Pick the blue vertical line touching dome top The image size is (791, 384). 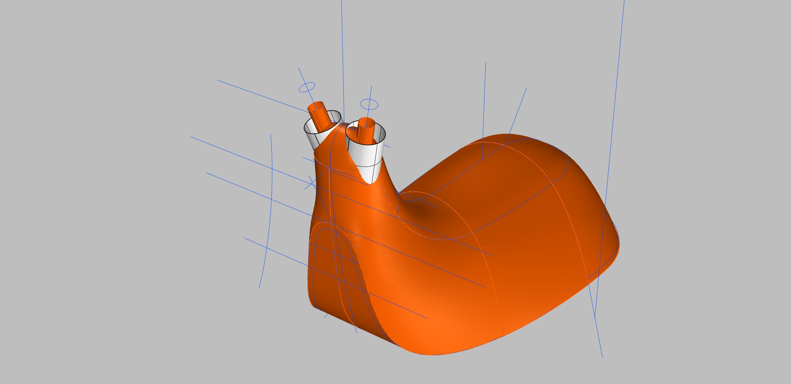[x=484, y=105]
